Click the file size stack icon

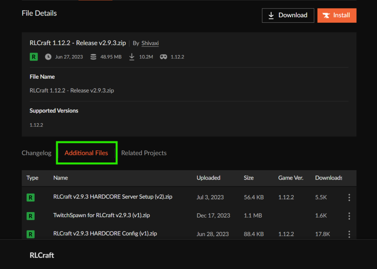(94, 57)
